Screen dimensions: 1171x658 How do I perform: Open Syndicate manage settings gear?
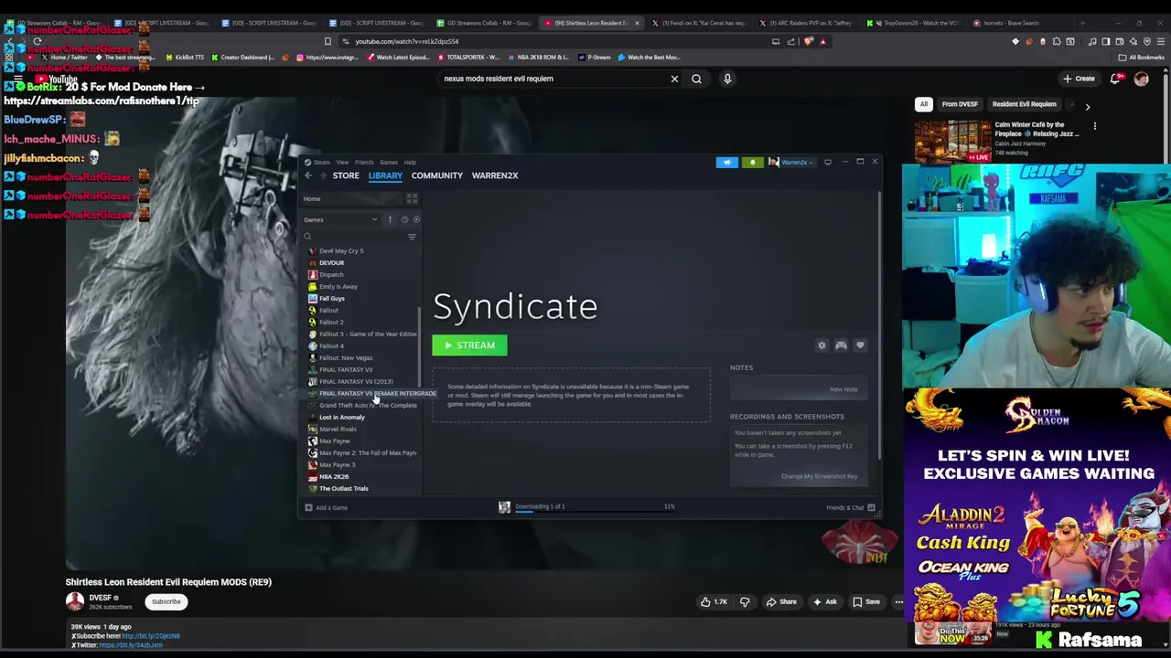(822, 345)
